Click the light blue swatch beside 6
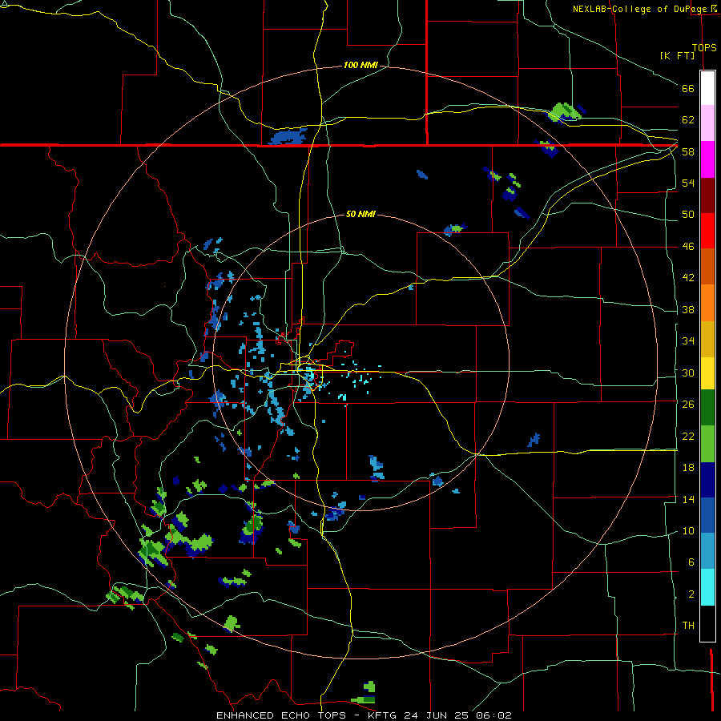This screenshot has height=721, width=721. [707, 551]
